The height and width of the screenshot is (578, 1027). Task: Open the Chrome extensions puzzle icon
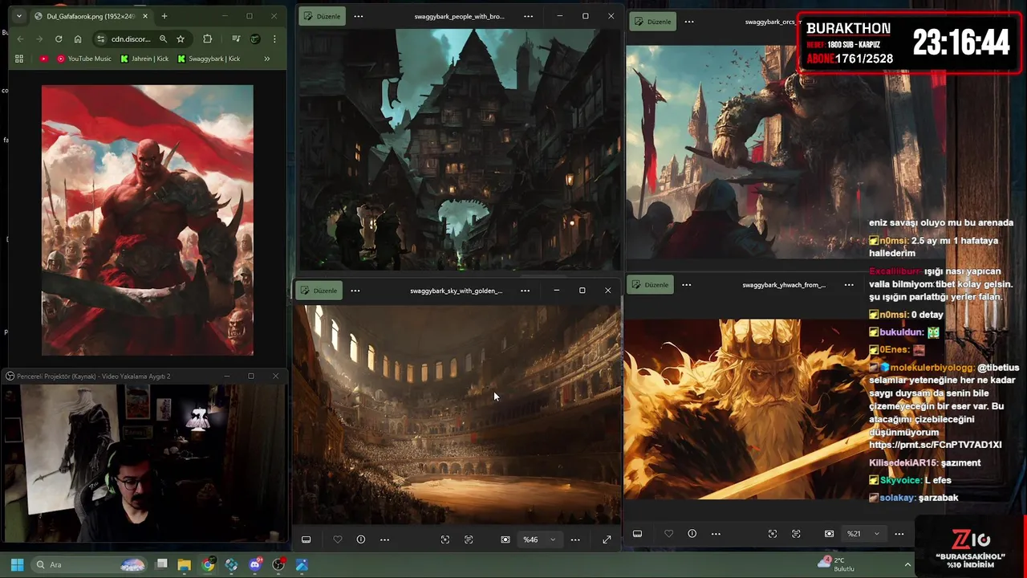point(208,39)
